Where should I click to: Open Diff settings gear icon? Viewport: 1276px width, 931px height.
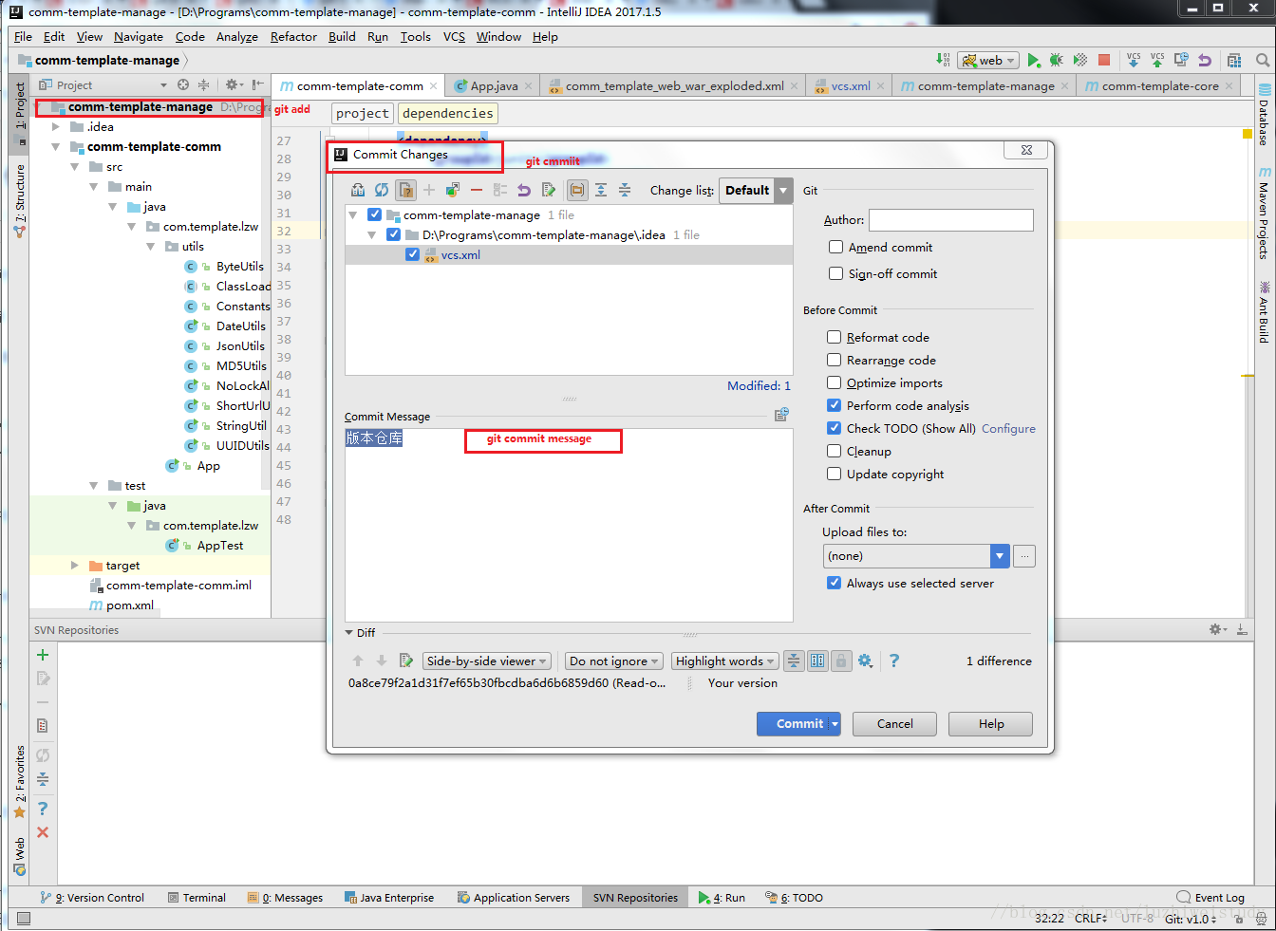coord(865,661)
